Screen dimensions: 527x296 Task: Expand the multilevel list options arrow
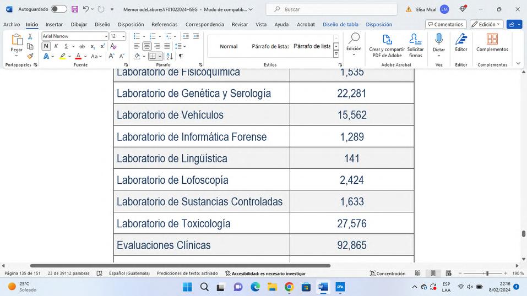coord(175,36)
